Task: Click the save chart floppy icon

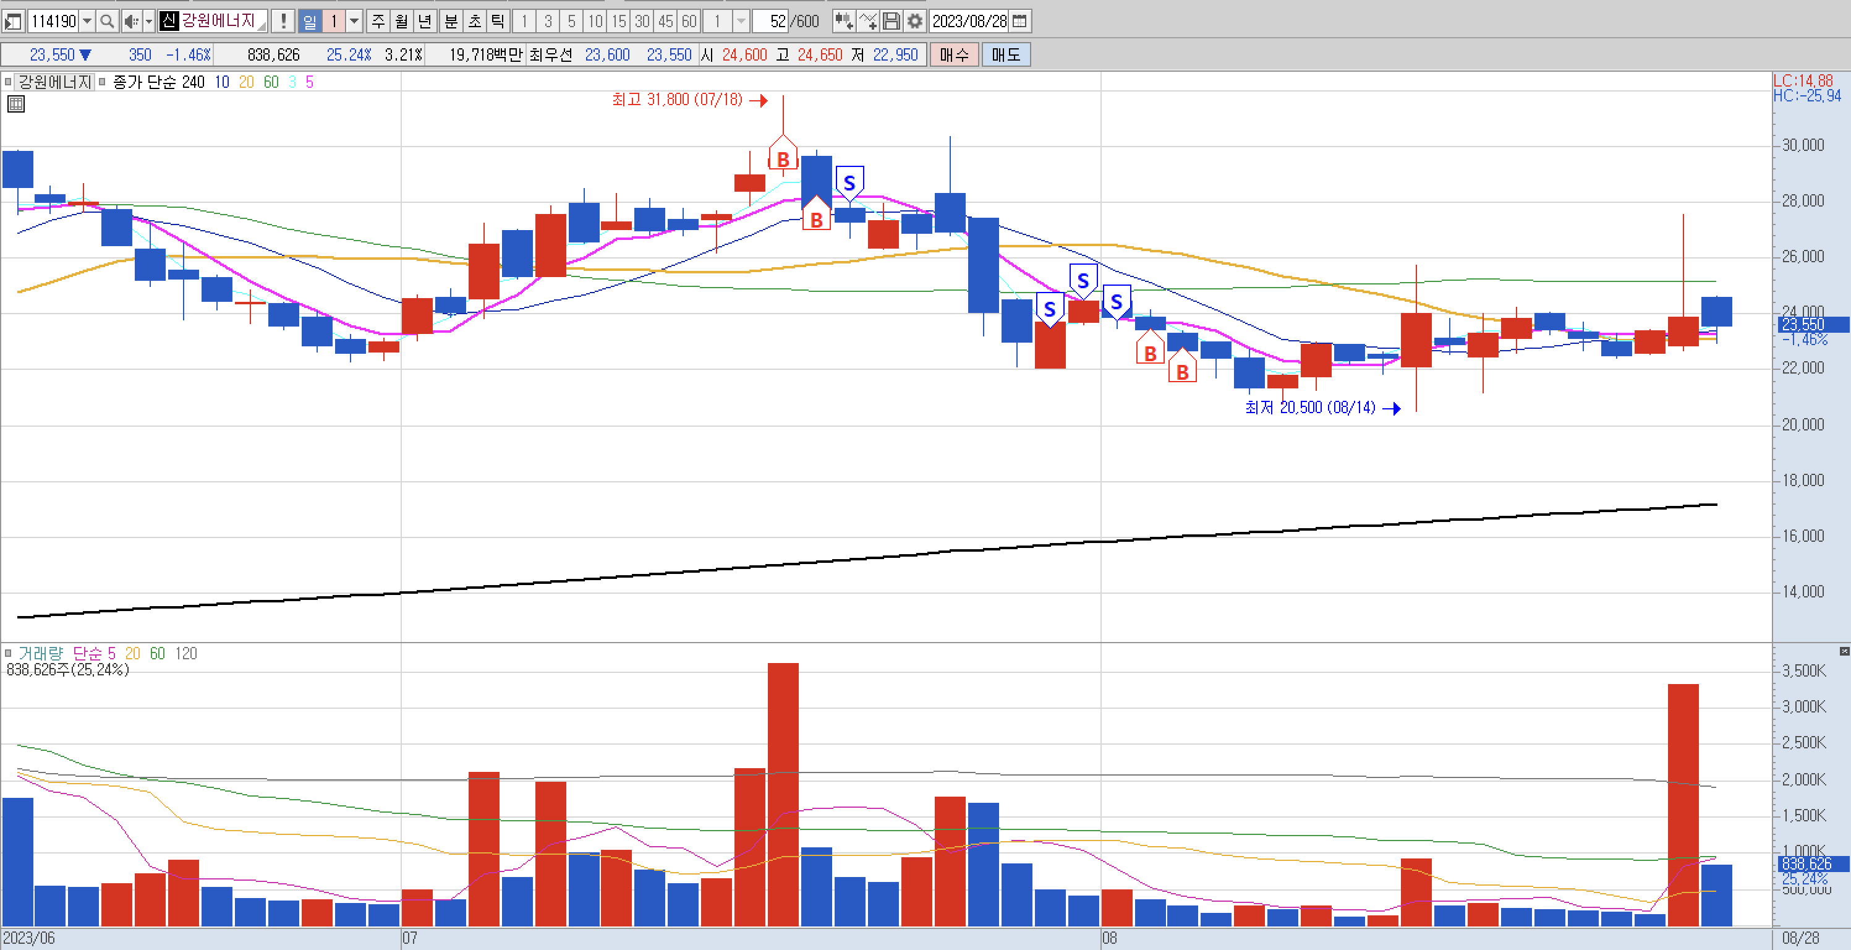Action: [891, 21]
